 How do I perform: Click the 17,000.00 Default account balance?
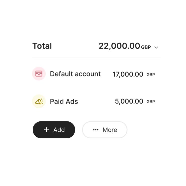[x=128, y=74]
